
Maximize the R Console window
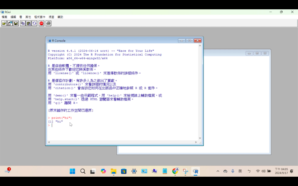coord(189,41)
